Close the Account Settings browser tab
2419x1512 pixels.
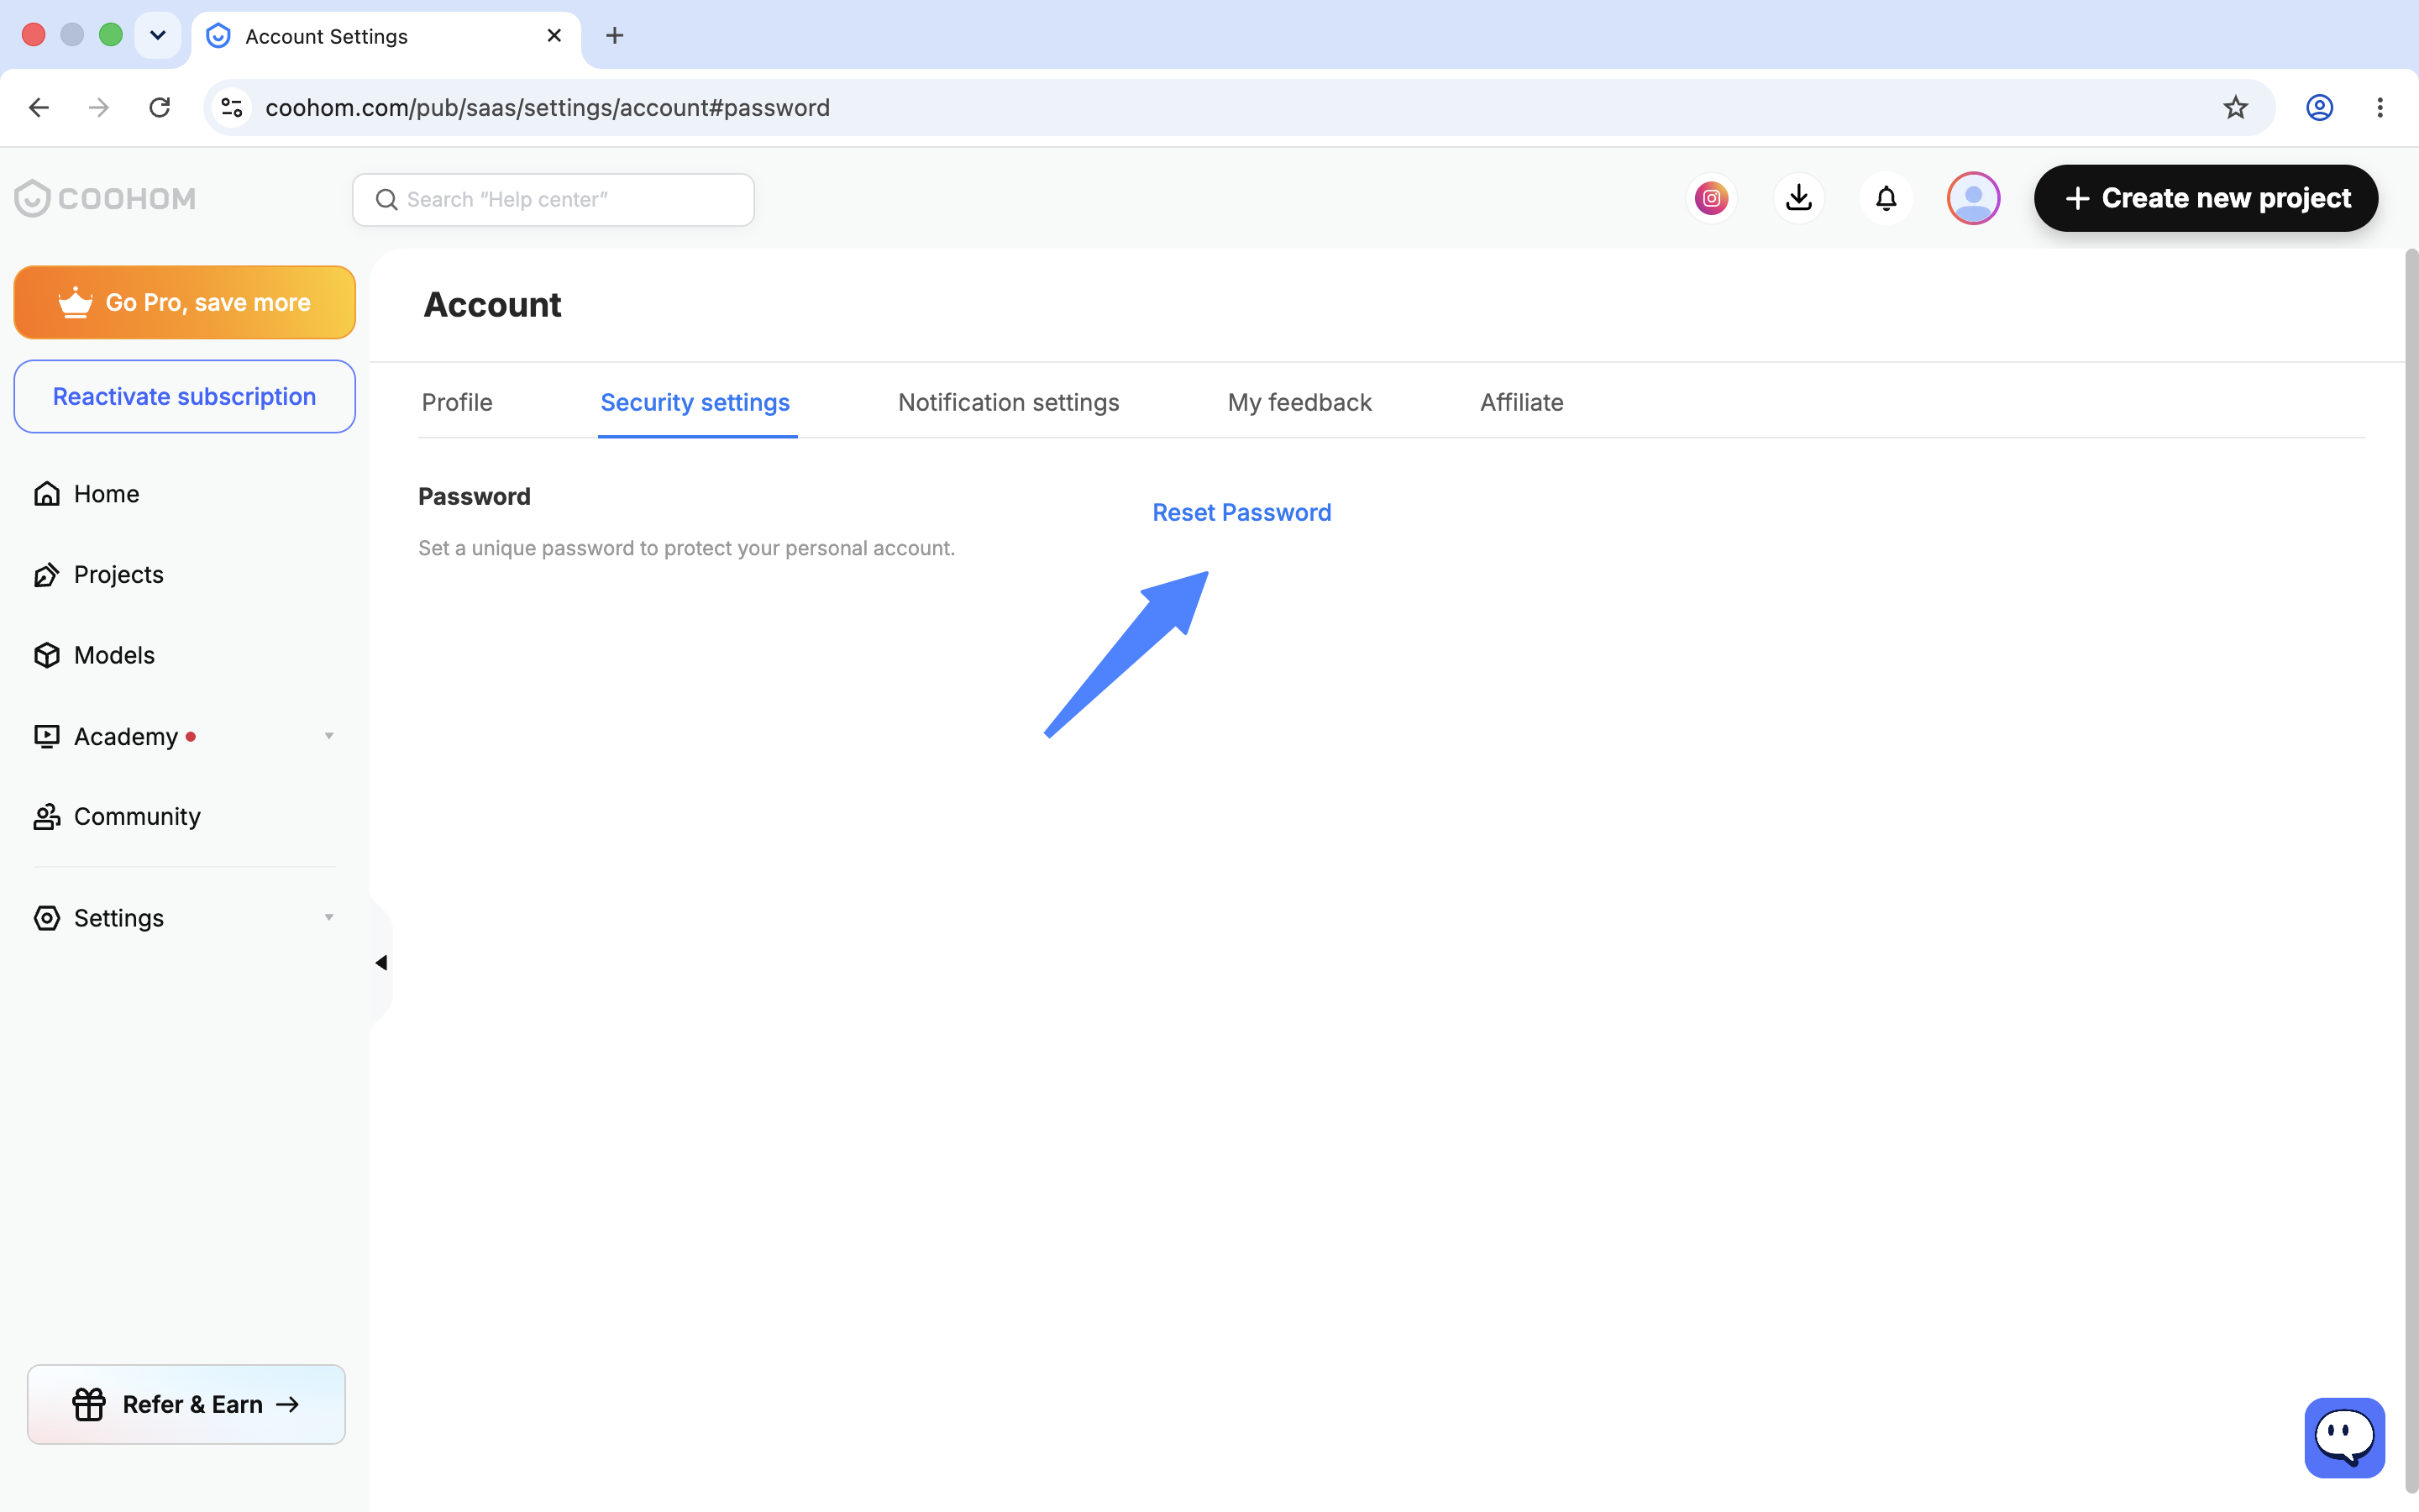(554, 36)
